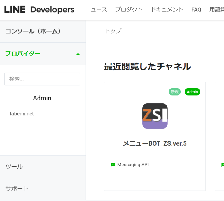224x201 pixels.
Task: Focus the 検索... provider search field
Action: 42,79
